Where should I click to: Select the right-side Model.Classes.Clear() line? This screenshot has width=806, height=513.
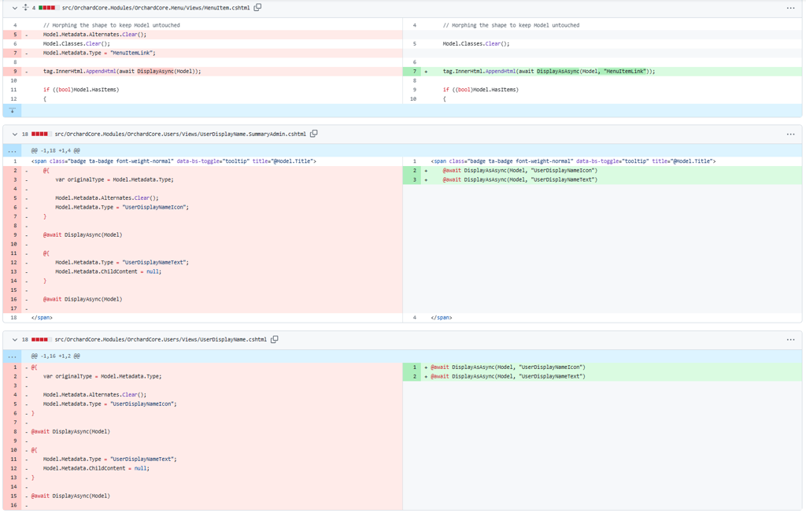point(476,44)
